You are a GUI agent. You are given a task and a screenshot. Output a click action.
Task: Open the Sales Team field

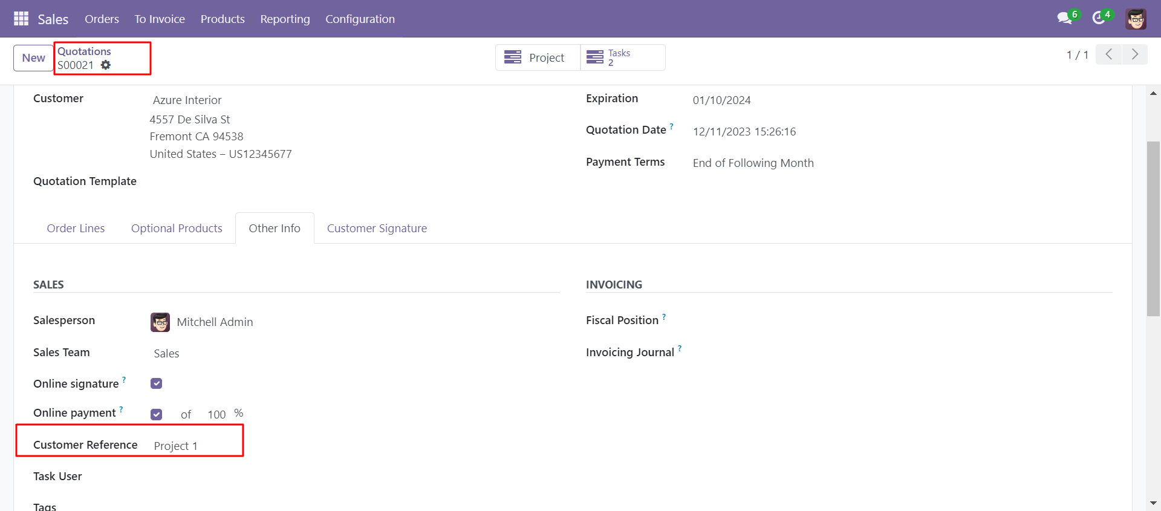[x=166, y=353]
